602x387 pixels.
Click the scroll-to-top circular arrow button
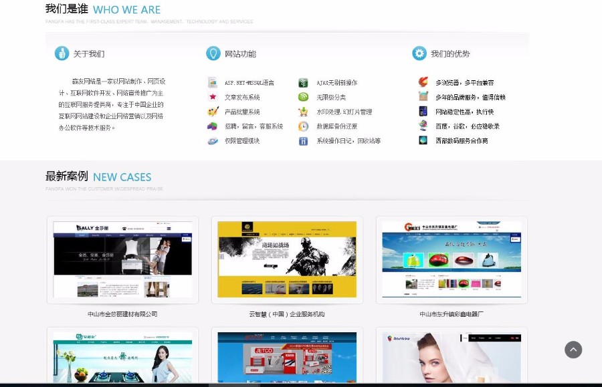[573, 350]
